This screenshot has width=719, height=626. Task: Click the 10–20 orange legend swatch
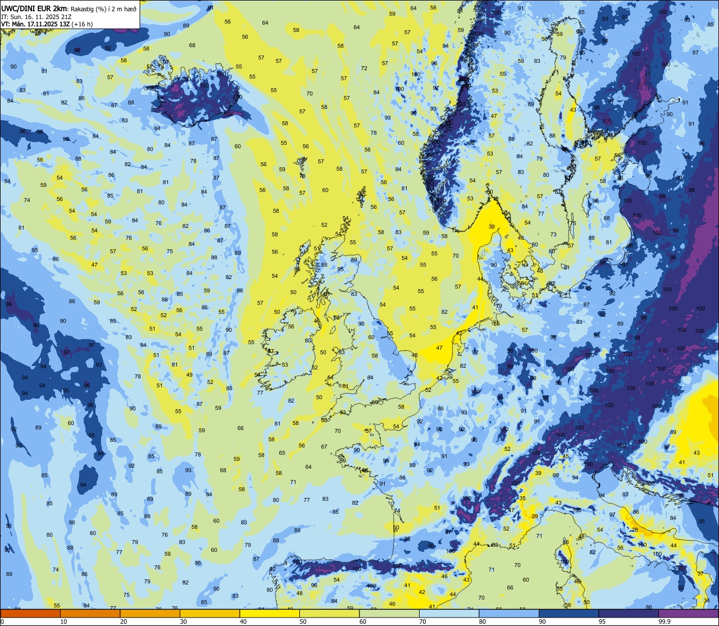point(90,613)
